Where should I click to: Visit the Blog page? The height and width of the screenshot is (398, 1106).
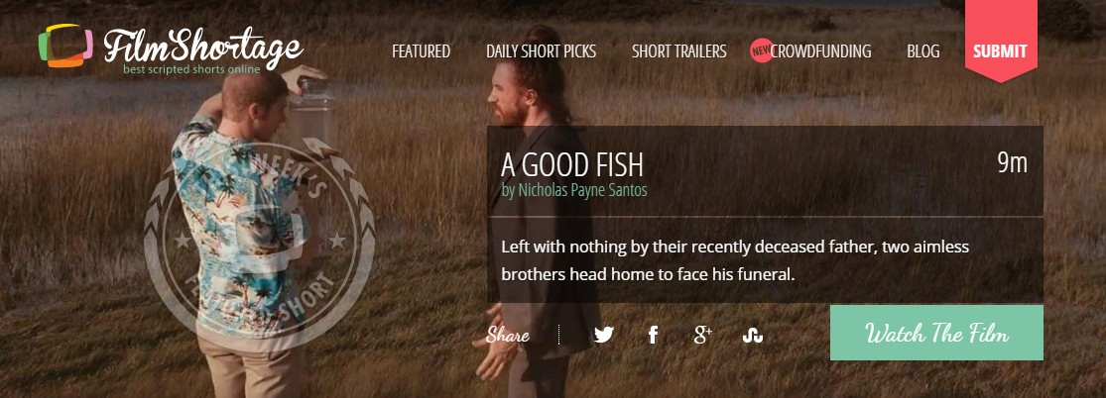click(923, 51)
